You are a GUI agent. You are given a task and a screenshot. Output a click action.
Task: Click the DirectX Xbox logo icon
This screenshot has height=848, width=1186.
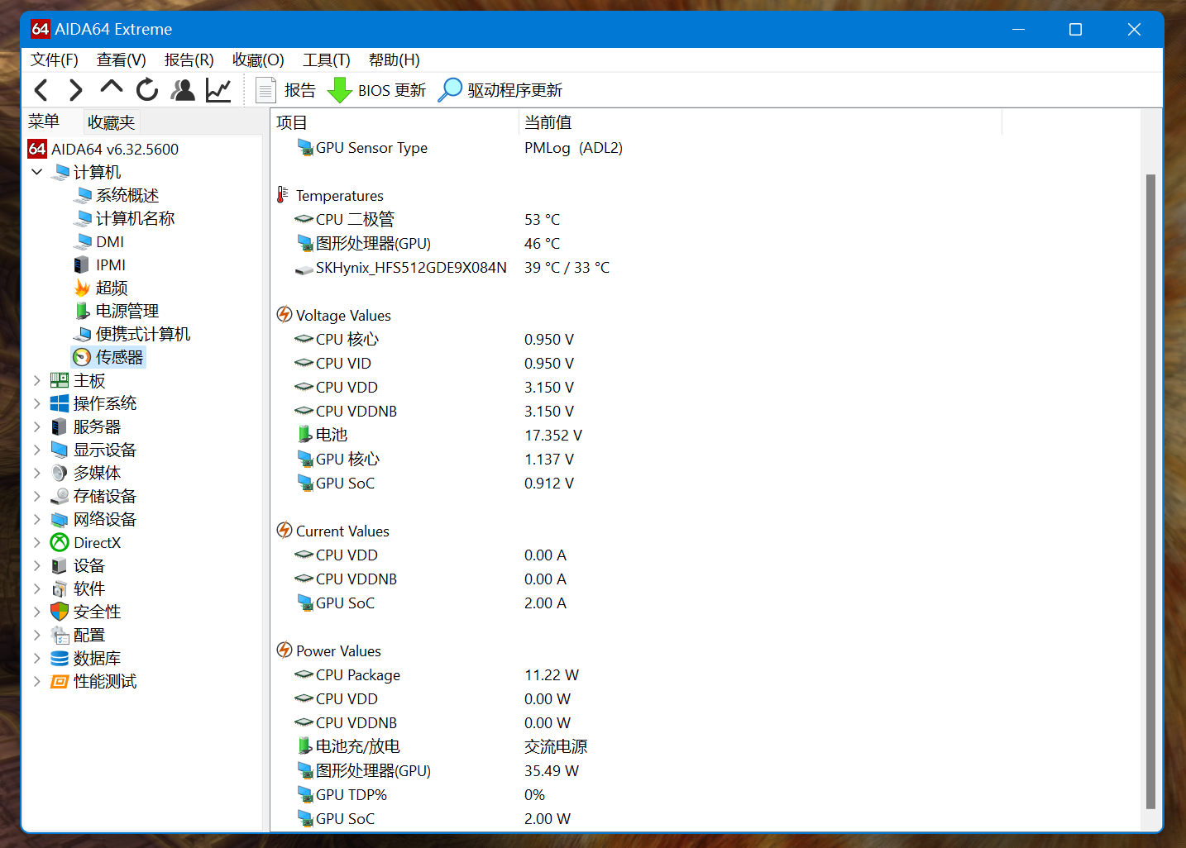tap(60, 542)
